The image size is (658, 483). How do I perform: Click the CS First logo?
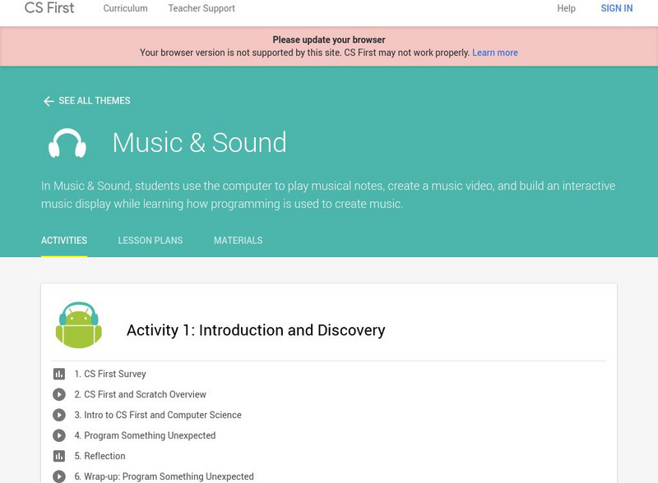coord(49,8)
